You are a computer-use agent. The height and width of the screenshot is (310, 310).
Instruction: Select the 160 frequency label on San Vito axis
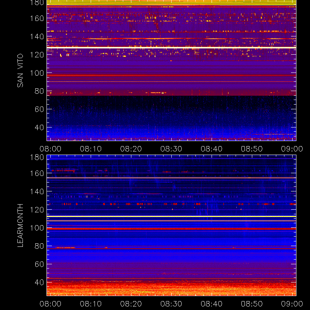37,18
